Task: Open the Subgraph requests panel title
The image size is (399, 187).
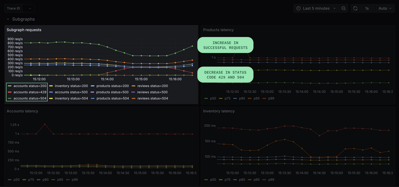Action: point(24,30)
